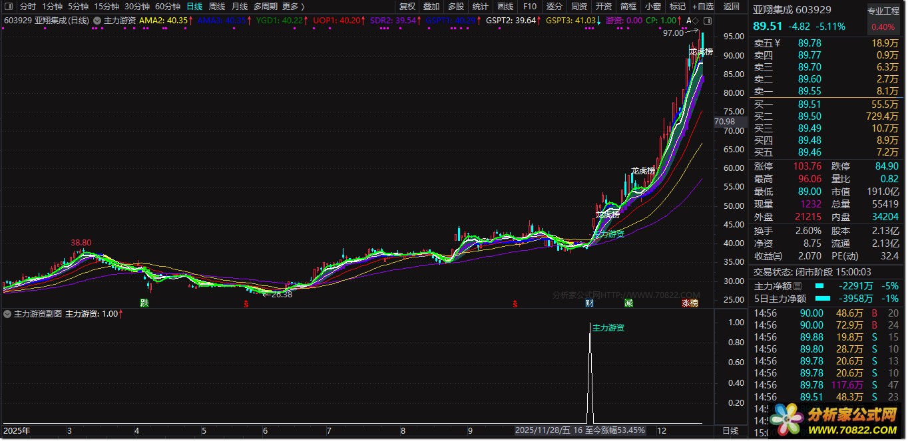Open the 主力游资 indicator dropdown arrow

(98, 21)
